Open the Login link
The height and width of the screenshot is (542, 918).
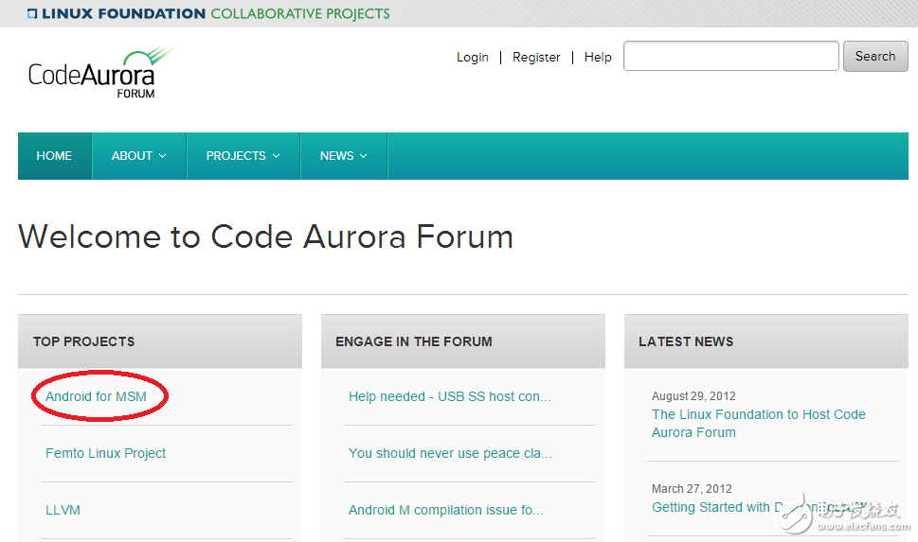point(472,57)
